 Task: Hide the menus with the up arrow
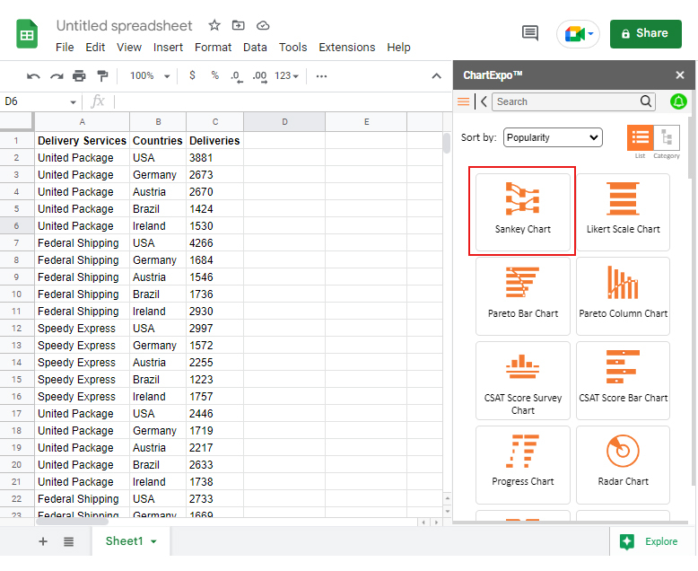pos(437,76)
